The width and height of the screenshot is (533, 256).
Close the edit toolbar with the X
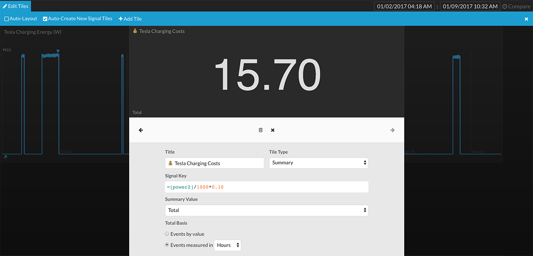(526, 19)
